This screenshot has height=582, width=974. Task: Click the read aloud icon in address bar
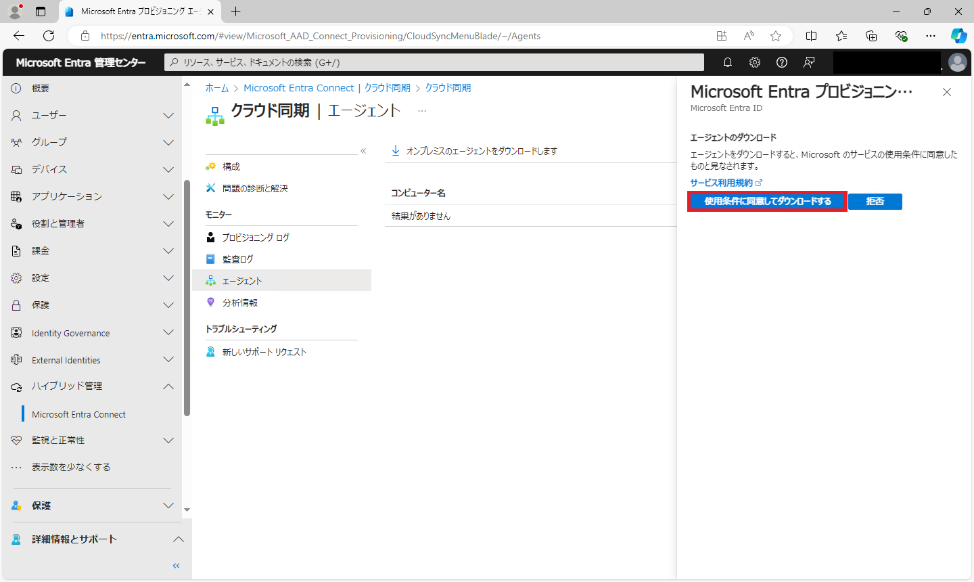point(749,36)
